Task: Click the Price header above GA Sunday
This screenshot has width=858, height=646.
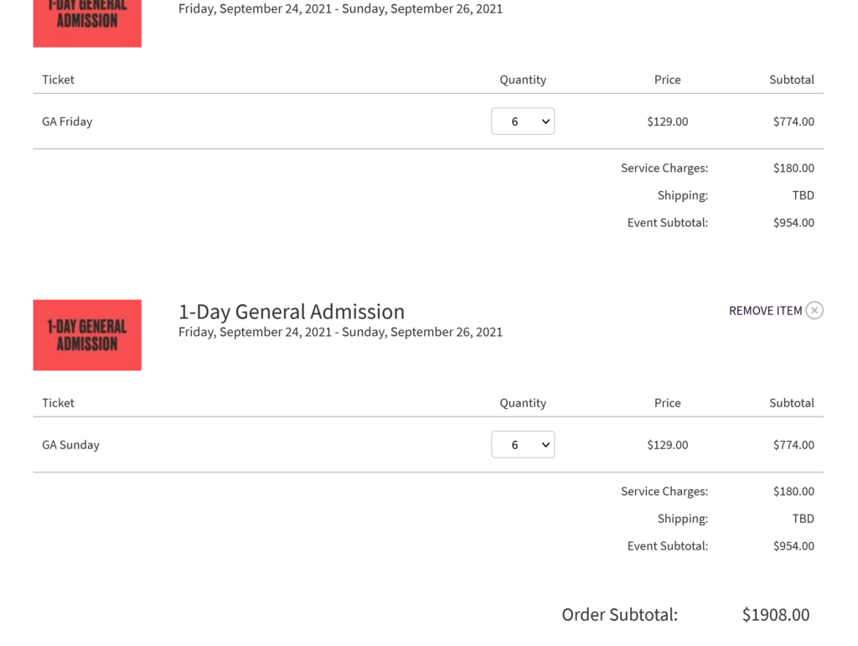Action: click(667, 403)
